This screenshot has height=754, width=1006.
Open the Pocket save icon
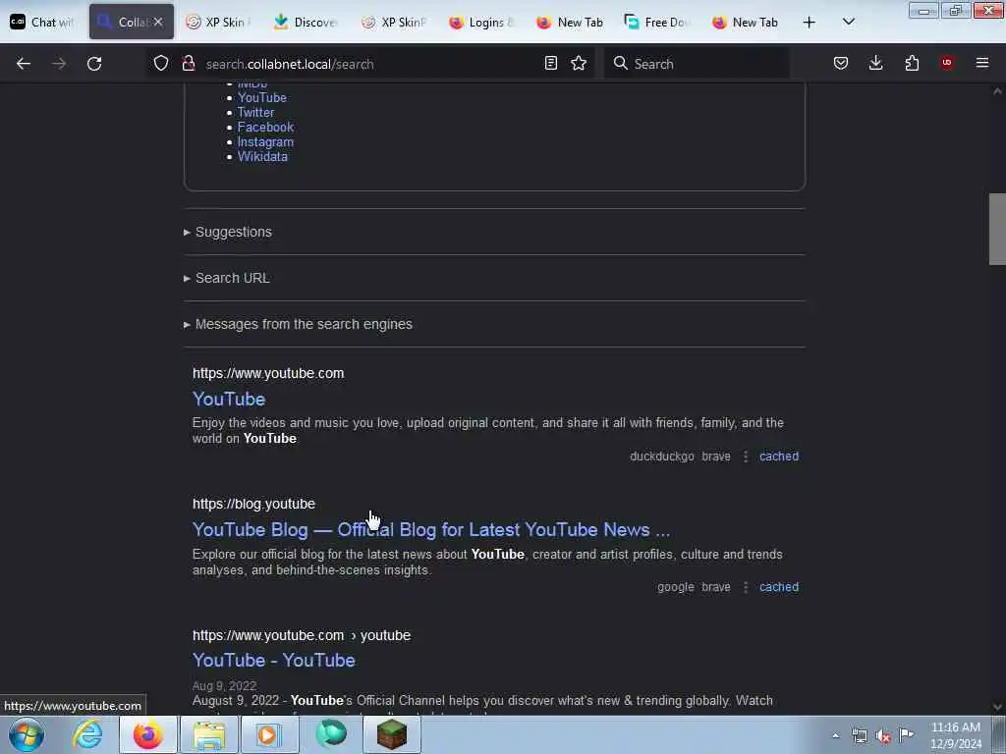tap(841, 63)
